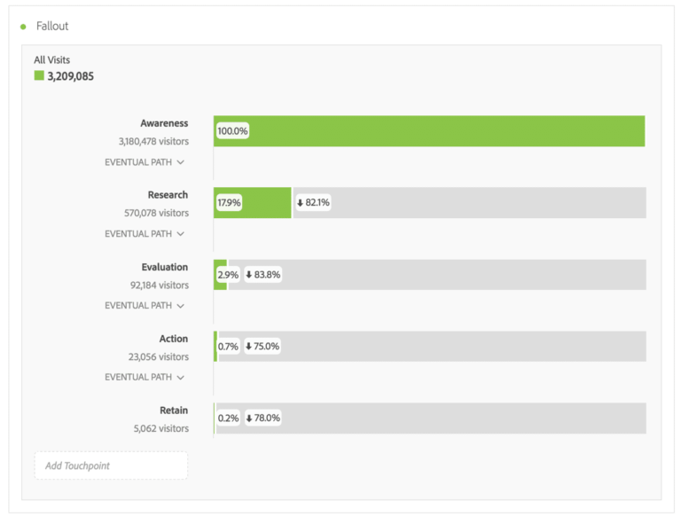Open Eventual Path dropdown under Research
689x532 pixels.
(x=145, y=234)
